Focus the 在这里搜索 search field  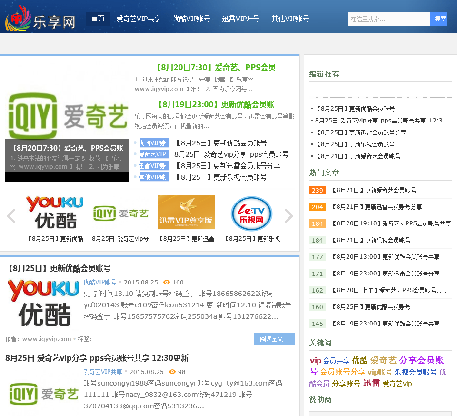(389, 19)
